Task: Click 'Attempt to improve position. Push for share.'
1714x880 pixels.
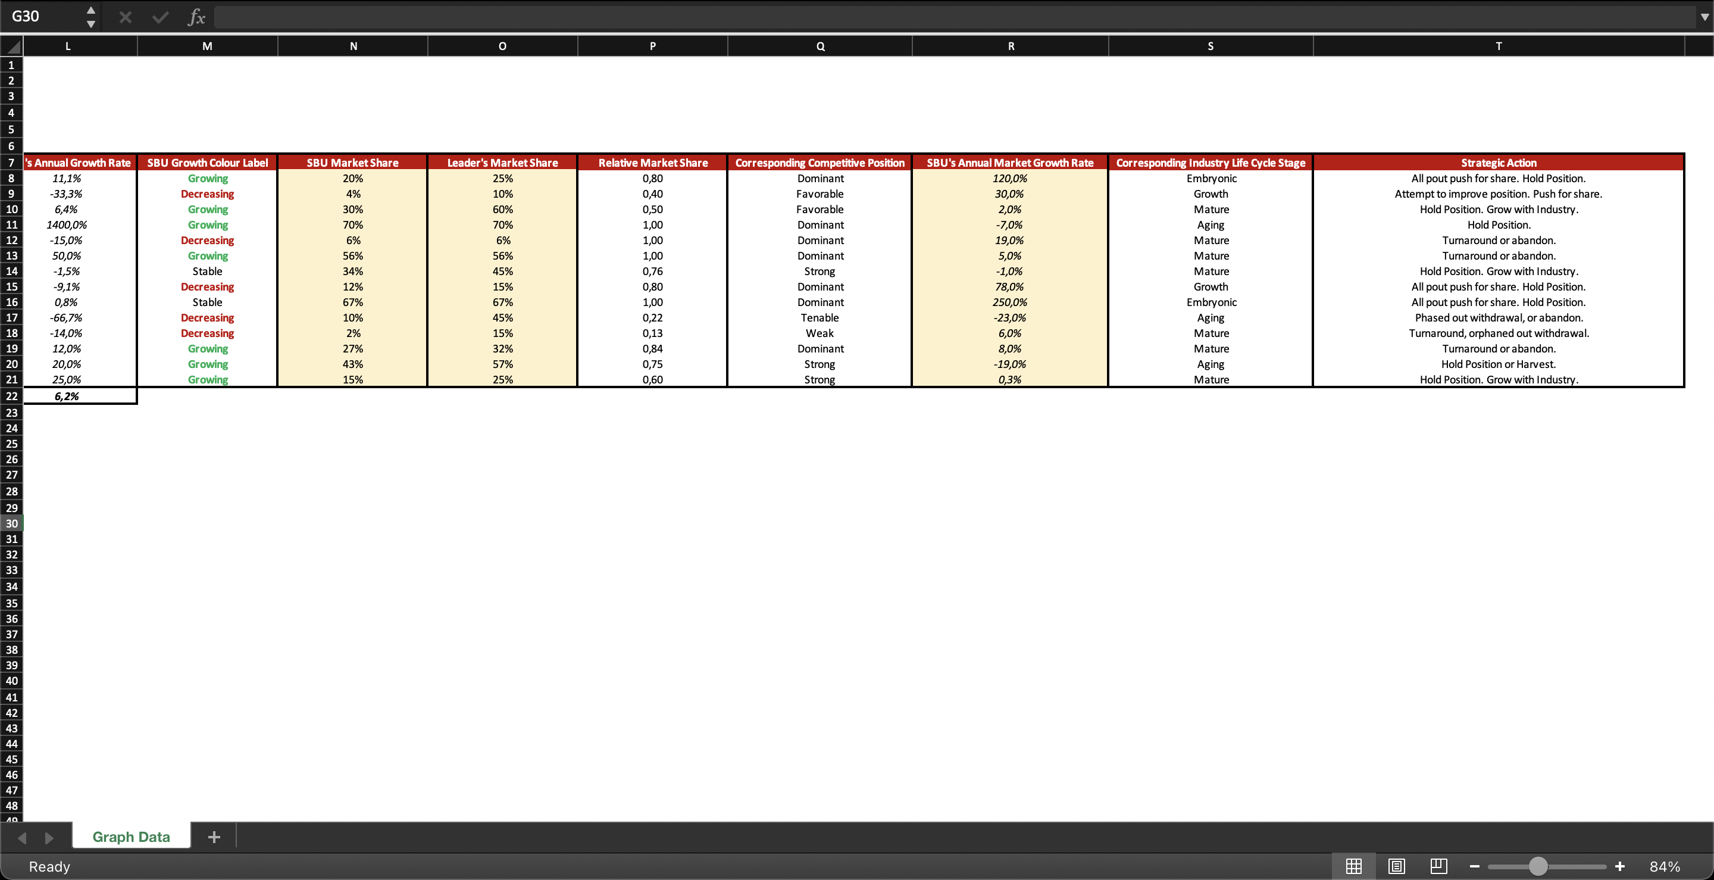Action: pyautogui.click(x=1499, y=194)
